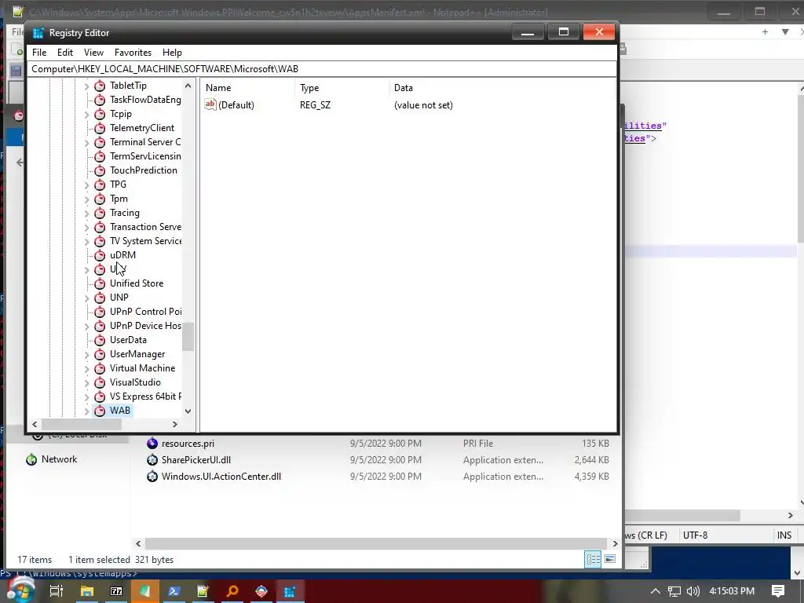Click the (value not set) data cell

423,105
